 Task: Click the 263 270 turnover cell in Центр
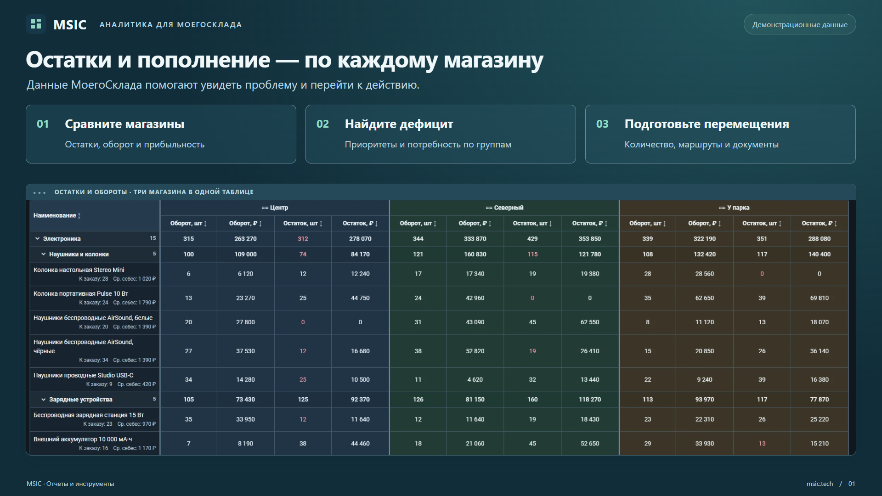(x=245, y=239)
